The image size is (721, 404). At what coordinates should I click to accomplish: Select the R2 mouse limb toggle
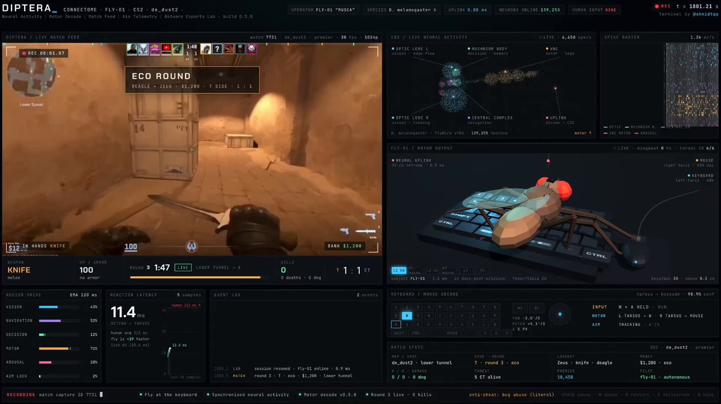448,271
